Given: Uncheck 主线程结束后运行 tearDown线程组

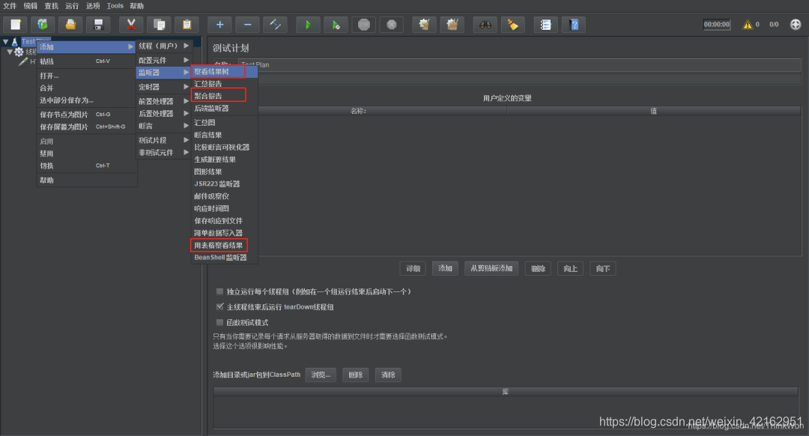Looking at the screenshot, I should pyautogui.click(x=219, y=307).
